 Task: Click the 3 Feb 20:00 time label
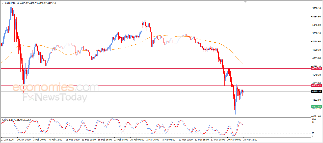click(40, 139)
